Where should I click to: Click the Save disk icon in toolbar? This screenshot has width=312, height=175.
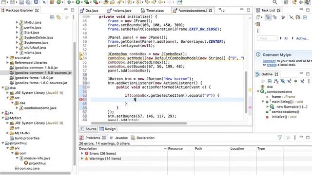(21, 2)
